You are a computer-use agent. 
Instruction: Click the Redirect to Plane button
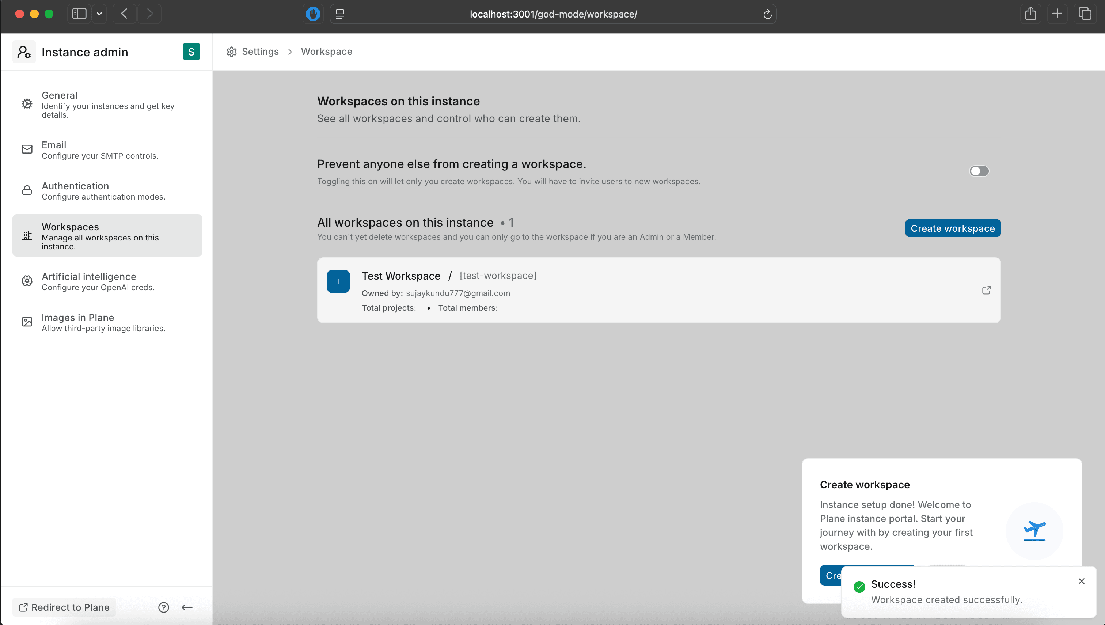(x=64, y=607)
